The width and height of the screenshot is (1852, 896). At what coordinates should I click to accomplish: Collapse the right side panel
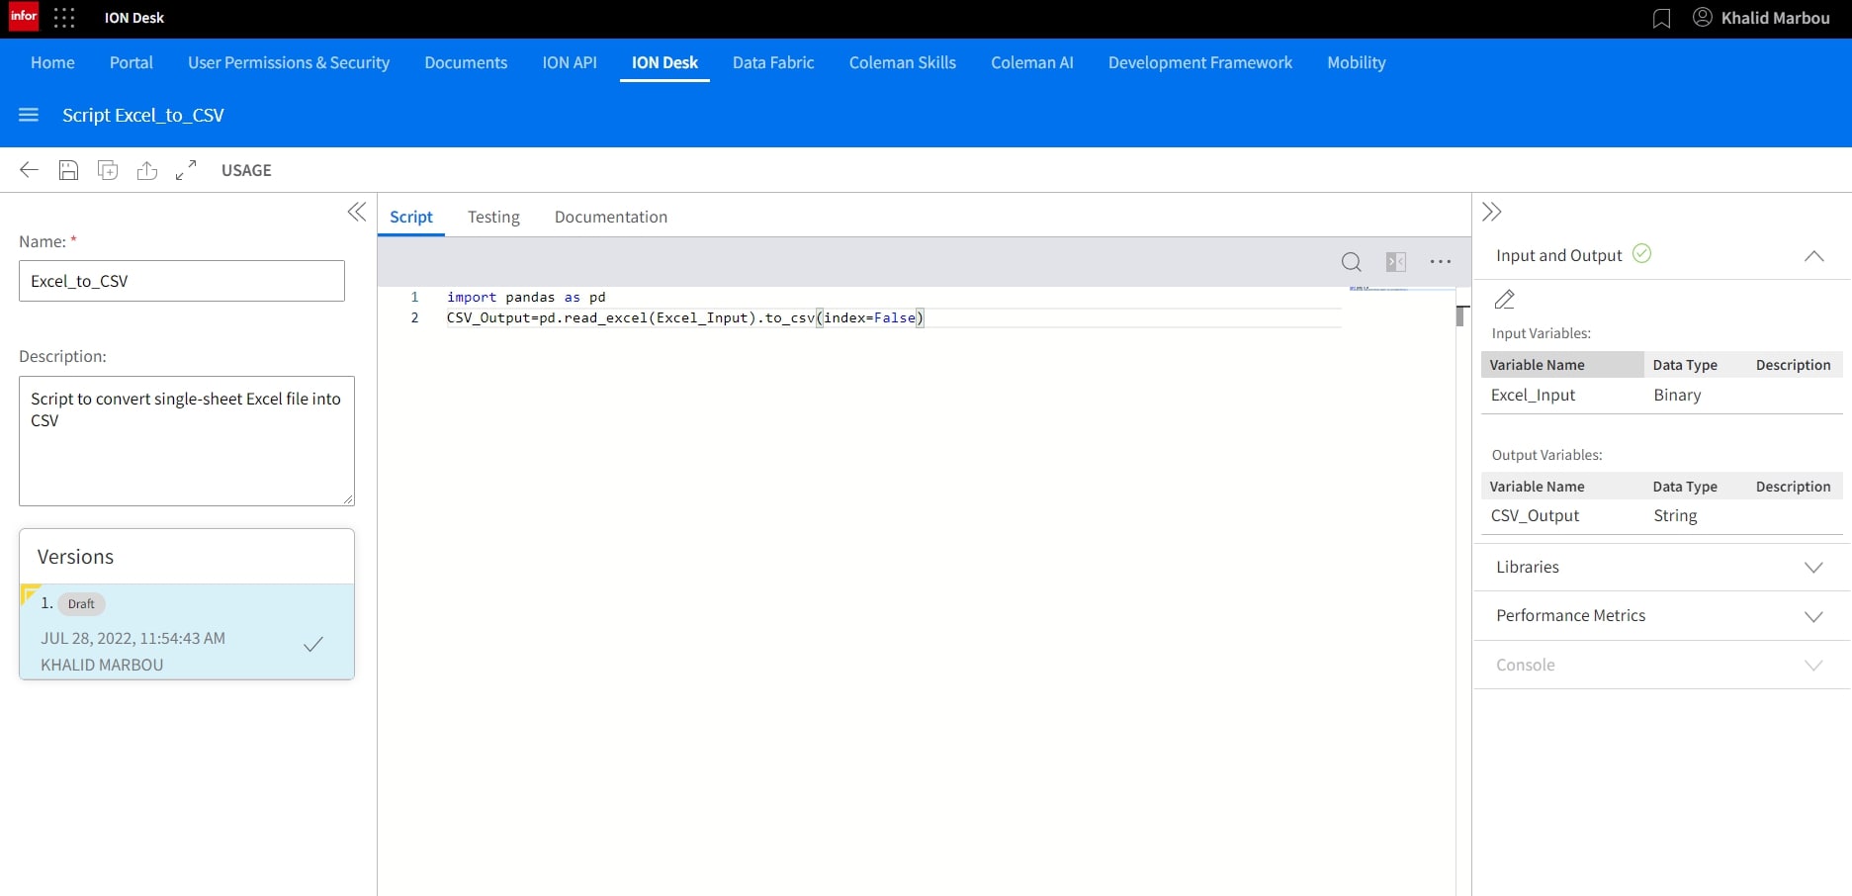click(1492, 212)
